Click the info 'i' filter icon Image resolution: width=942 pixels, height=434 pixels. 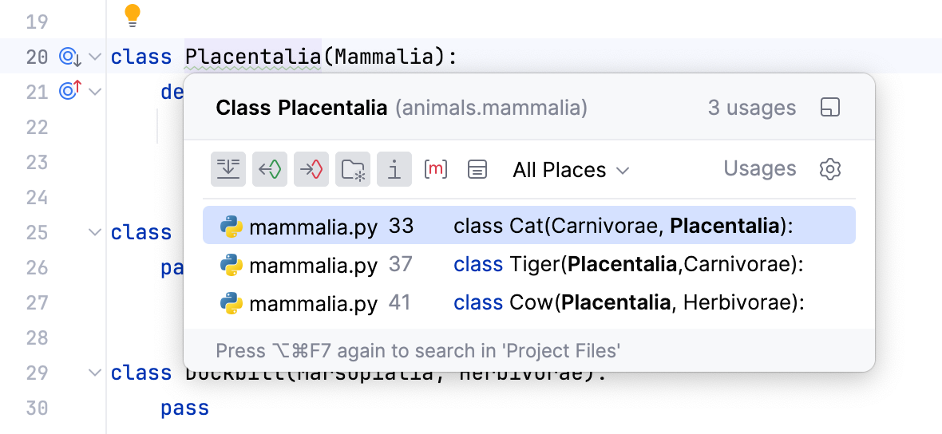pyautogui.click(x=394, y=169)
